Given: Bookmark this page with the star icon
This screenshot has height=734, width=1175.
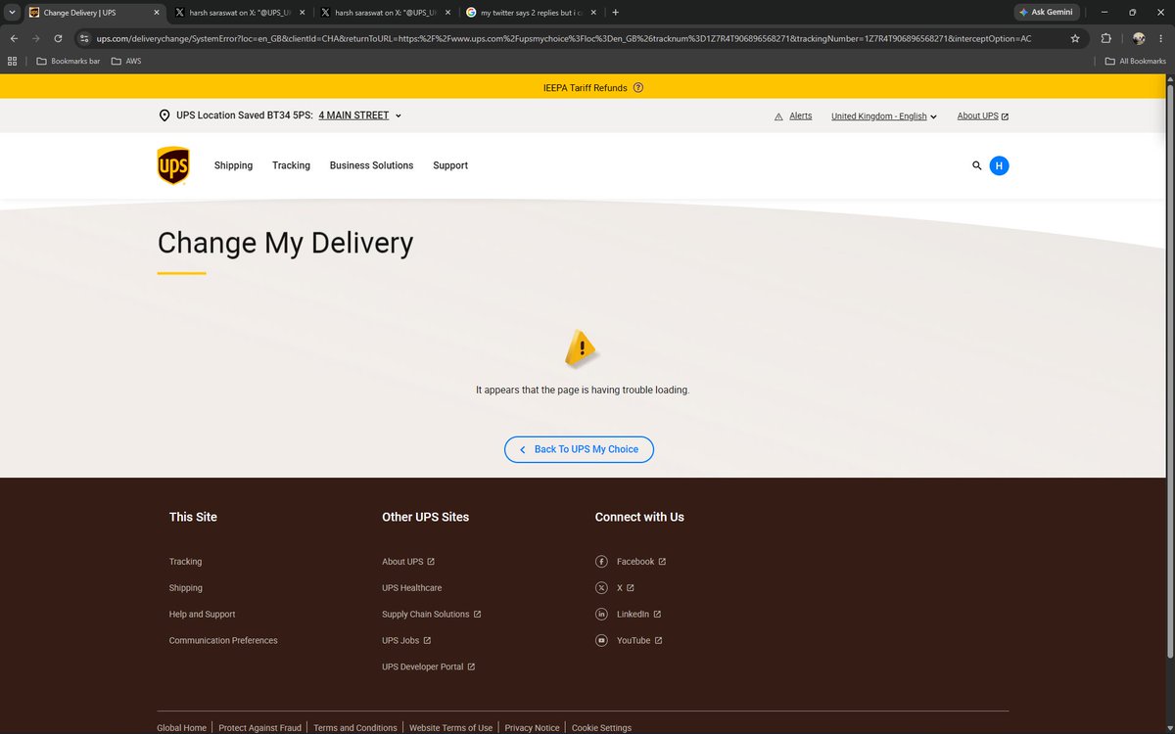Looking at the screenshot, I should coord(1075,38).
